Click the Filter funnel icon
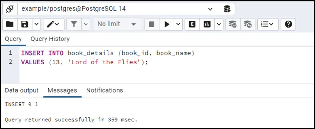This screenshot has height=129, width=315. [x=74, y=24]
